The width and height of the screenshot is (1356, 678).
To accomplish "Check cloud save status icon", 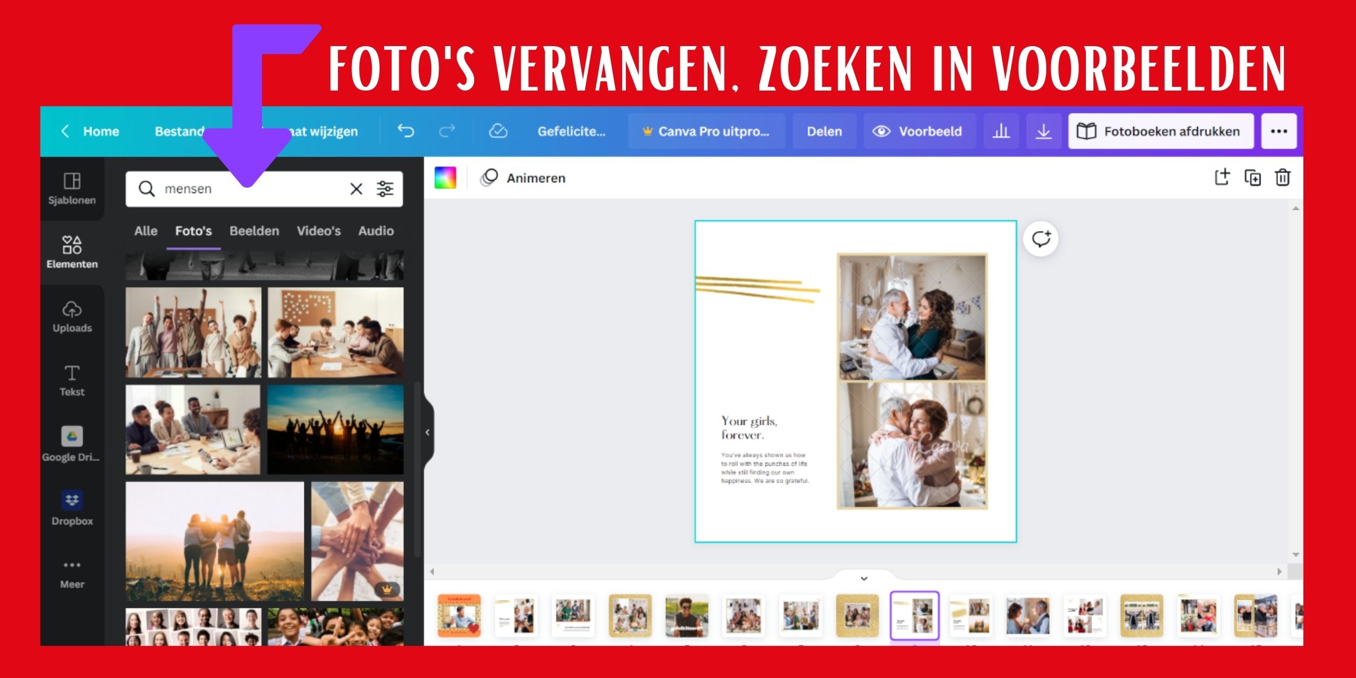I will point(498,131).
